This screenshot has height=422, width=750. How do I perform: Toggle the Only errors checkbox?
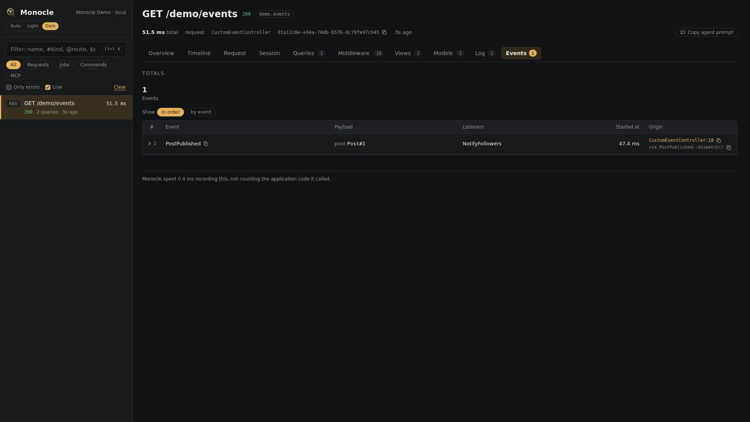click(x=9, y=87)
